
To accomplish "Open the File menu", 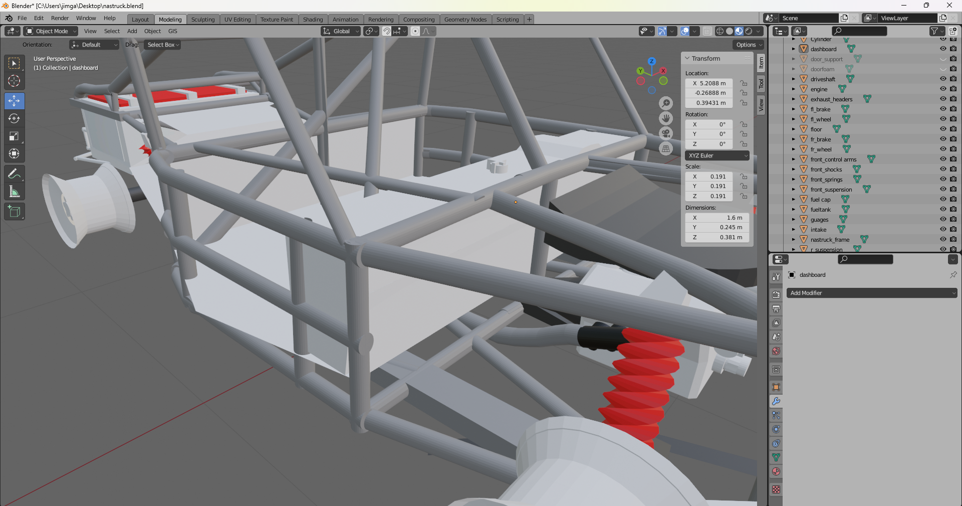I will point(22,18).
